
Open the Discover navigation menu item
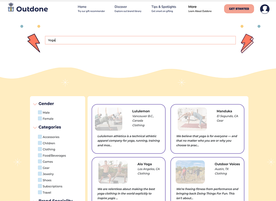121,7
